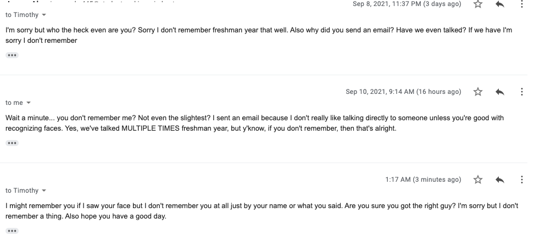Show recipient details for the 1:17 AM message
This screenshot has width=534, height=246.
(x=44, y=191)
